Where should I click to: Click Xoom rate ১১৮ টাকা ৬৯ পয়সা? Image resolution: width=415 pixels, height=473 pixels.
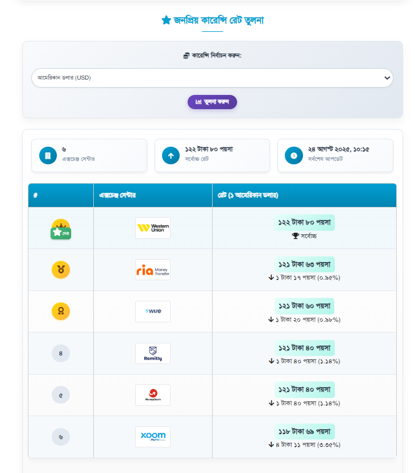(304, 431)
